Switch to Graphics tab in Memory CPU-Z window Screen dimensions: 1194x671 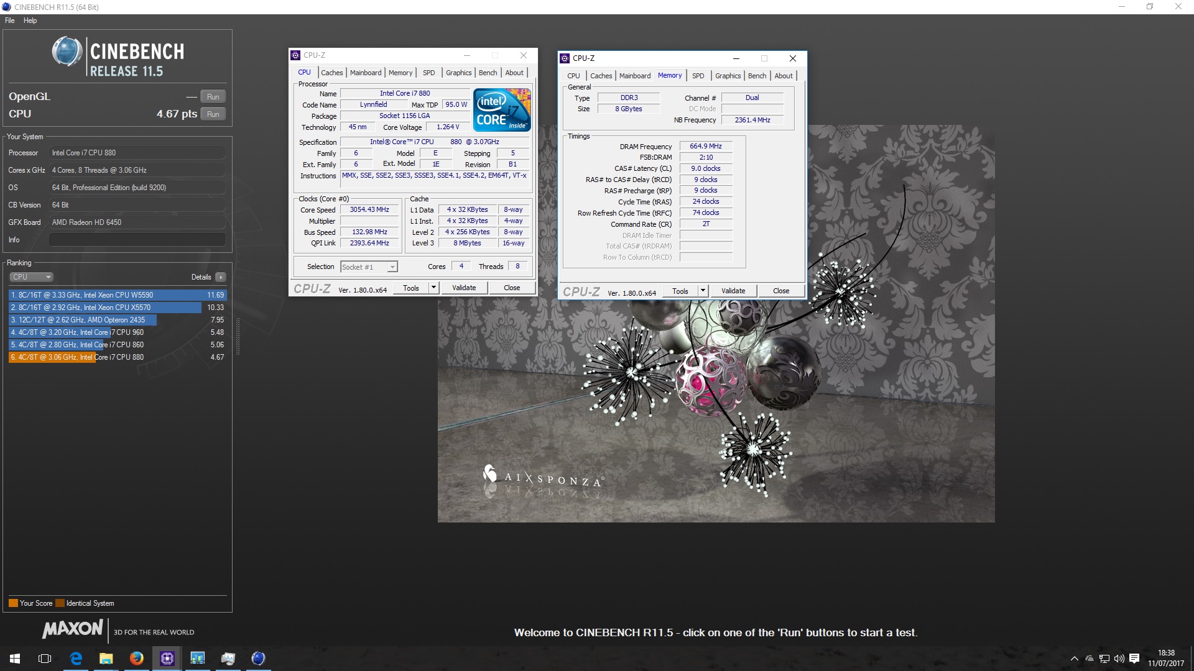pos(728,76)
